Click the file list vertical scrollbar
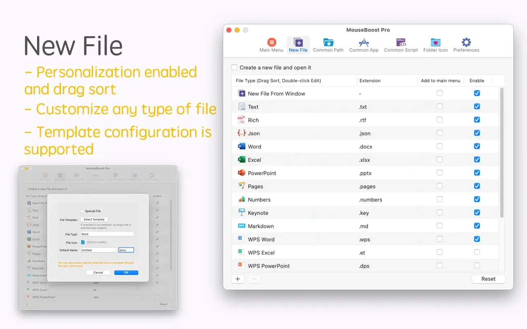Viewport: 527px width, 329px height. point(501,152)
